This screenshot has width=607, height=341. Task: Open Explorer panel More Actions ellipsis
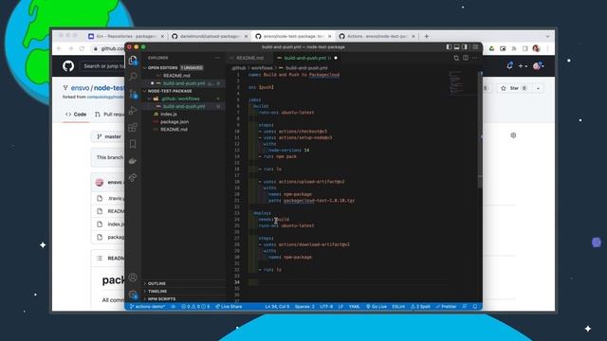(x=217, y=58)
